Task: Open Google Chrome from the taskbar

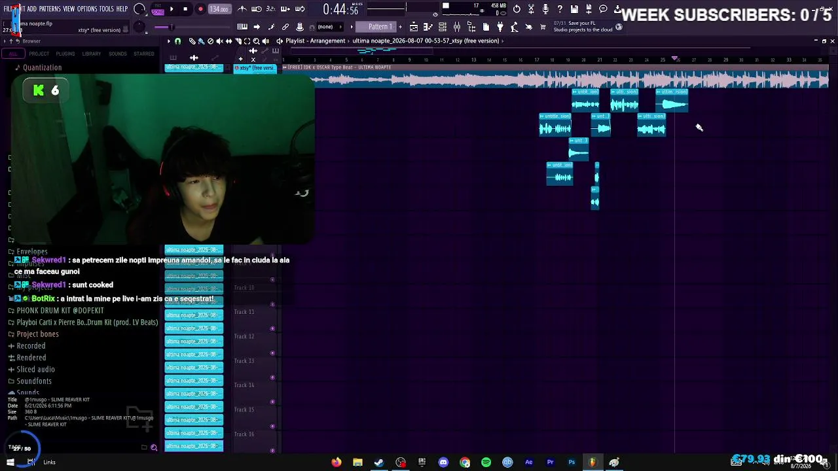Action: 465,462
